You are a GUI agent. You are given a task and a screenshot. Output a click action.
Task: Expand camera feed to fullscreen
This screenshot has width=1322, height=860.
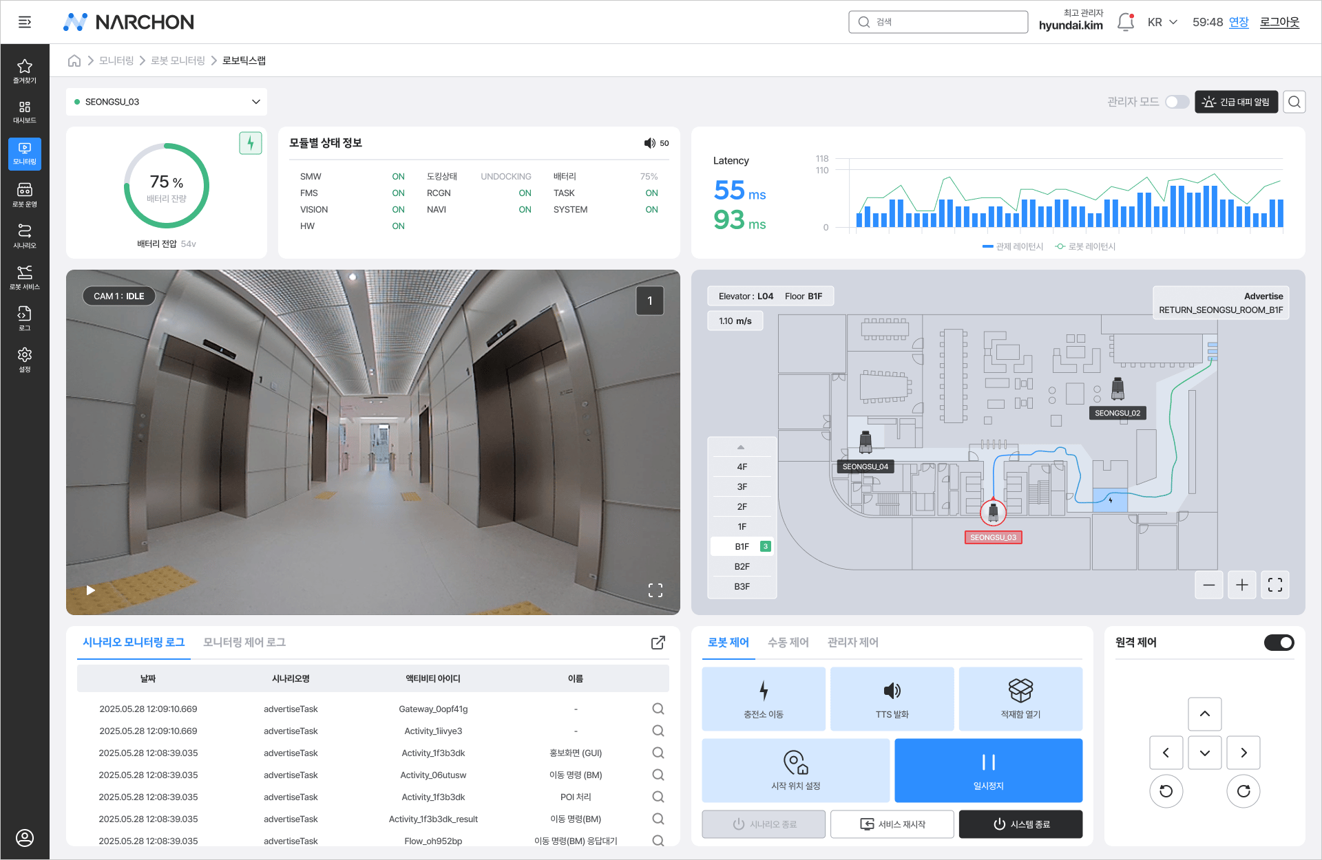click(x=655, y=590)
